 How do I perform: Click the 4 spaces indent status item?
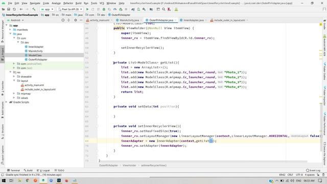click(310, 175)
